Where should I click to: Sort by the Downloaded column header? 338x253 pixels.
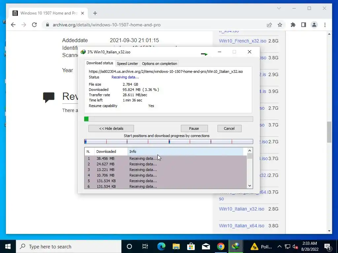pyautogui.click(x=111, y=152)
